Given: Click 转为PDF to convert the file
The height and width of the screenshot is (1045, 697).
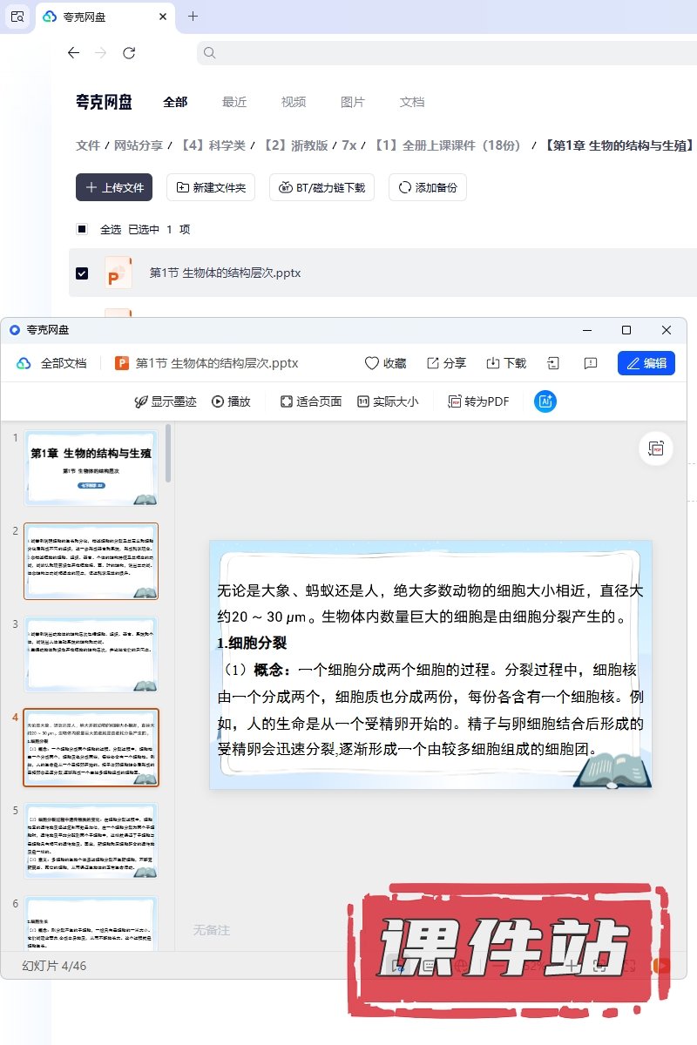Looking at the screenshot, I should [x=478, y=401].
